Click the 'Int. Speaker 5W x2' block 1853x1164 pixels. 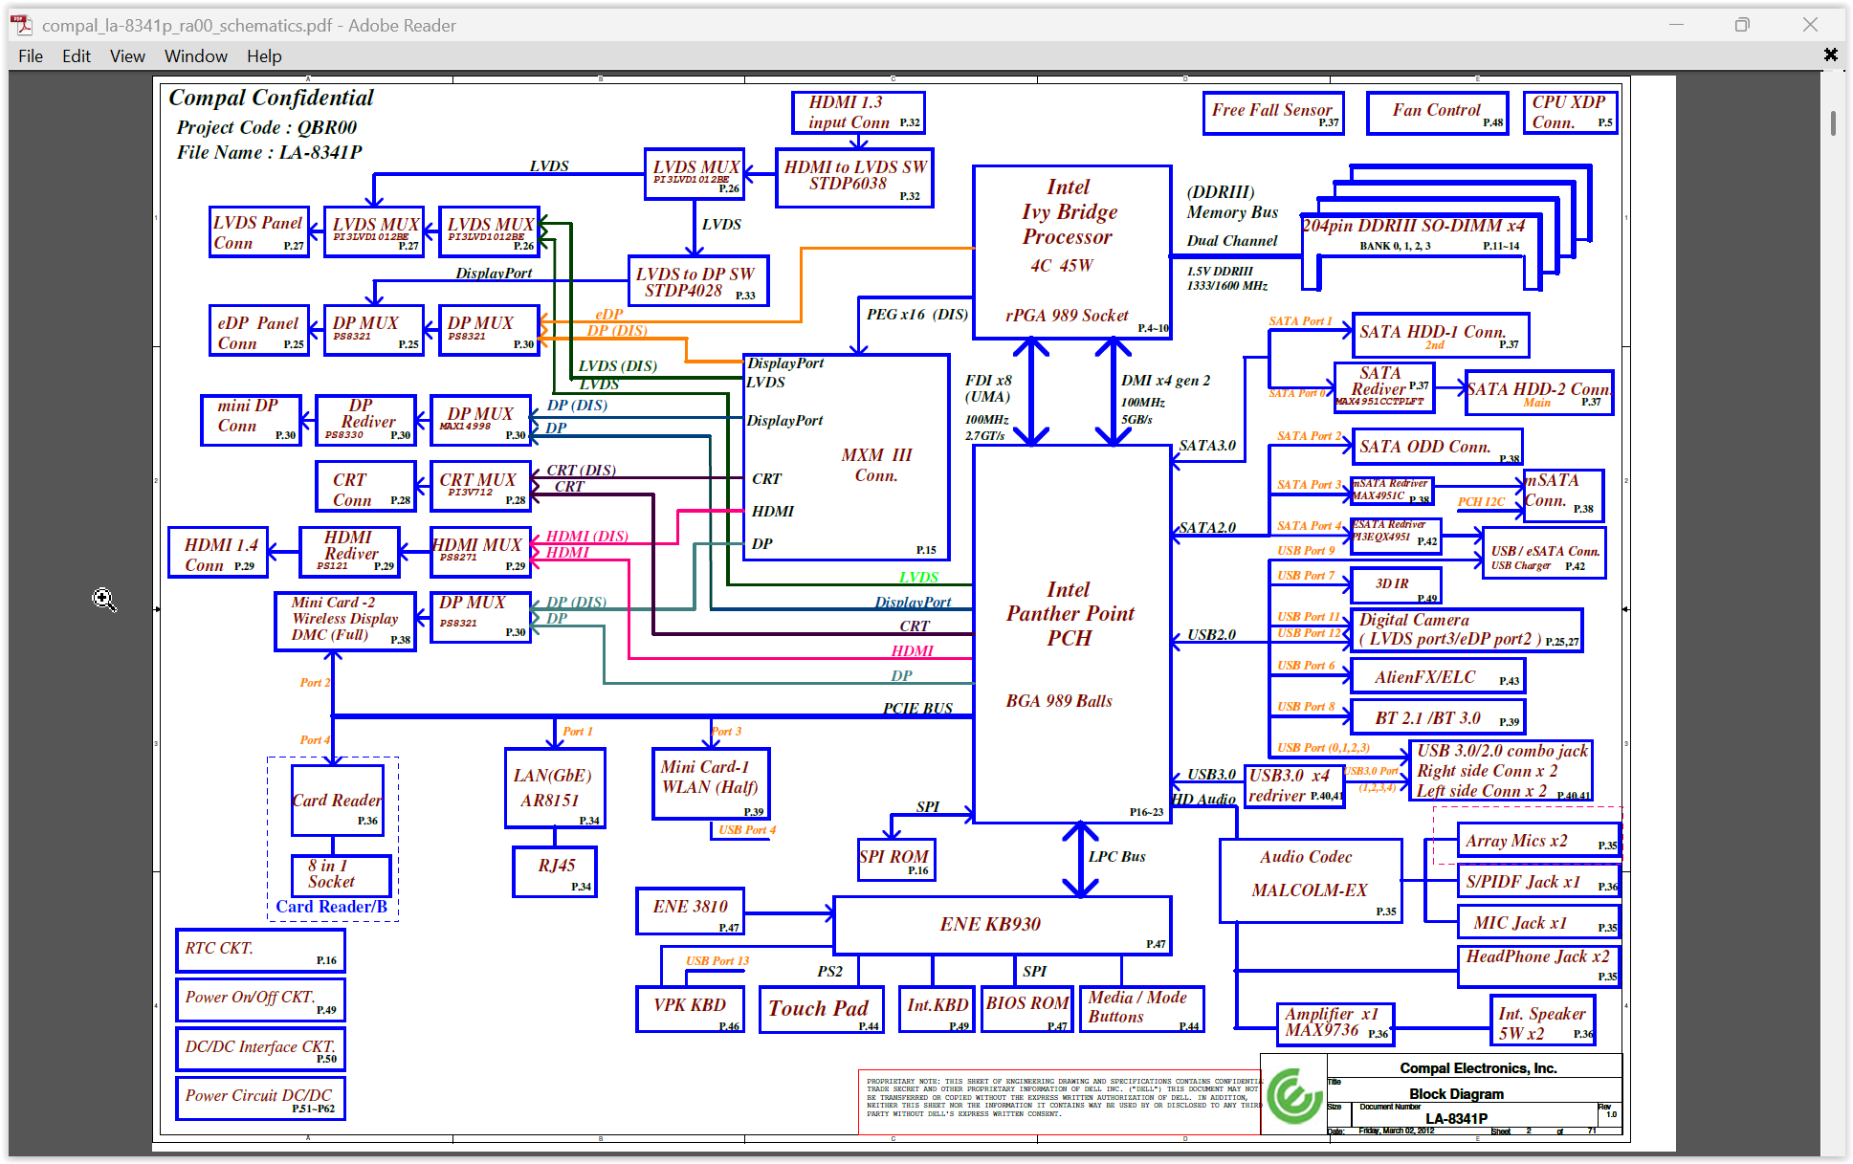(1542, 1021)
